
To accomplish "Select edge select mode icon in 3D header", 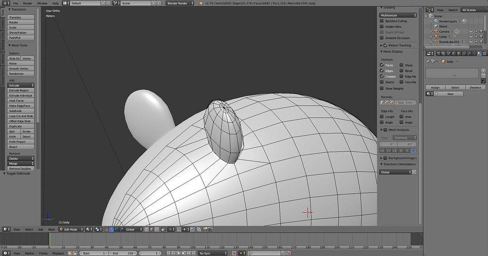I will click(x=151, y=229).
